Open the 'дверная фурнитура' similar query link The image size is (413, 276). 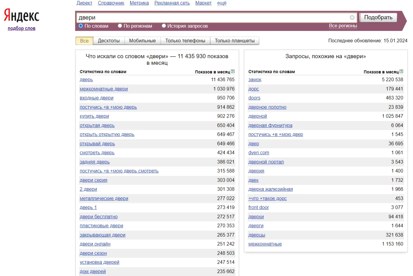pos(270,125)
